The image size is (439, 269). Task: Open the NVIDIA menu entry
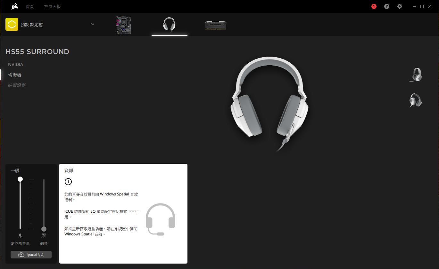pyautogui.click(x=16, y=64)
